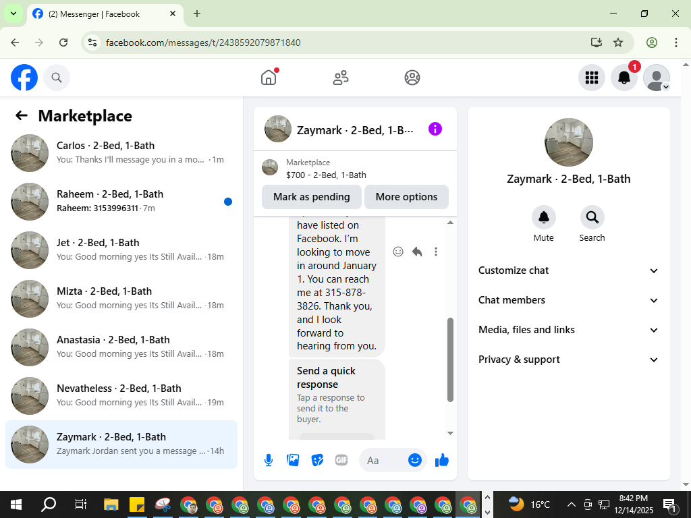Click the unread blue dot on Raheem
Screen dimensions: 691x518
(228, 202)
